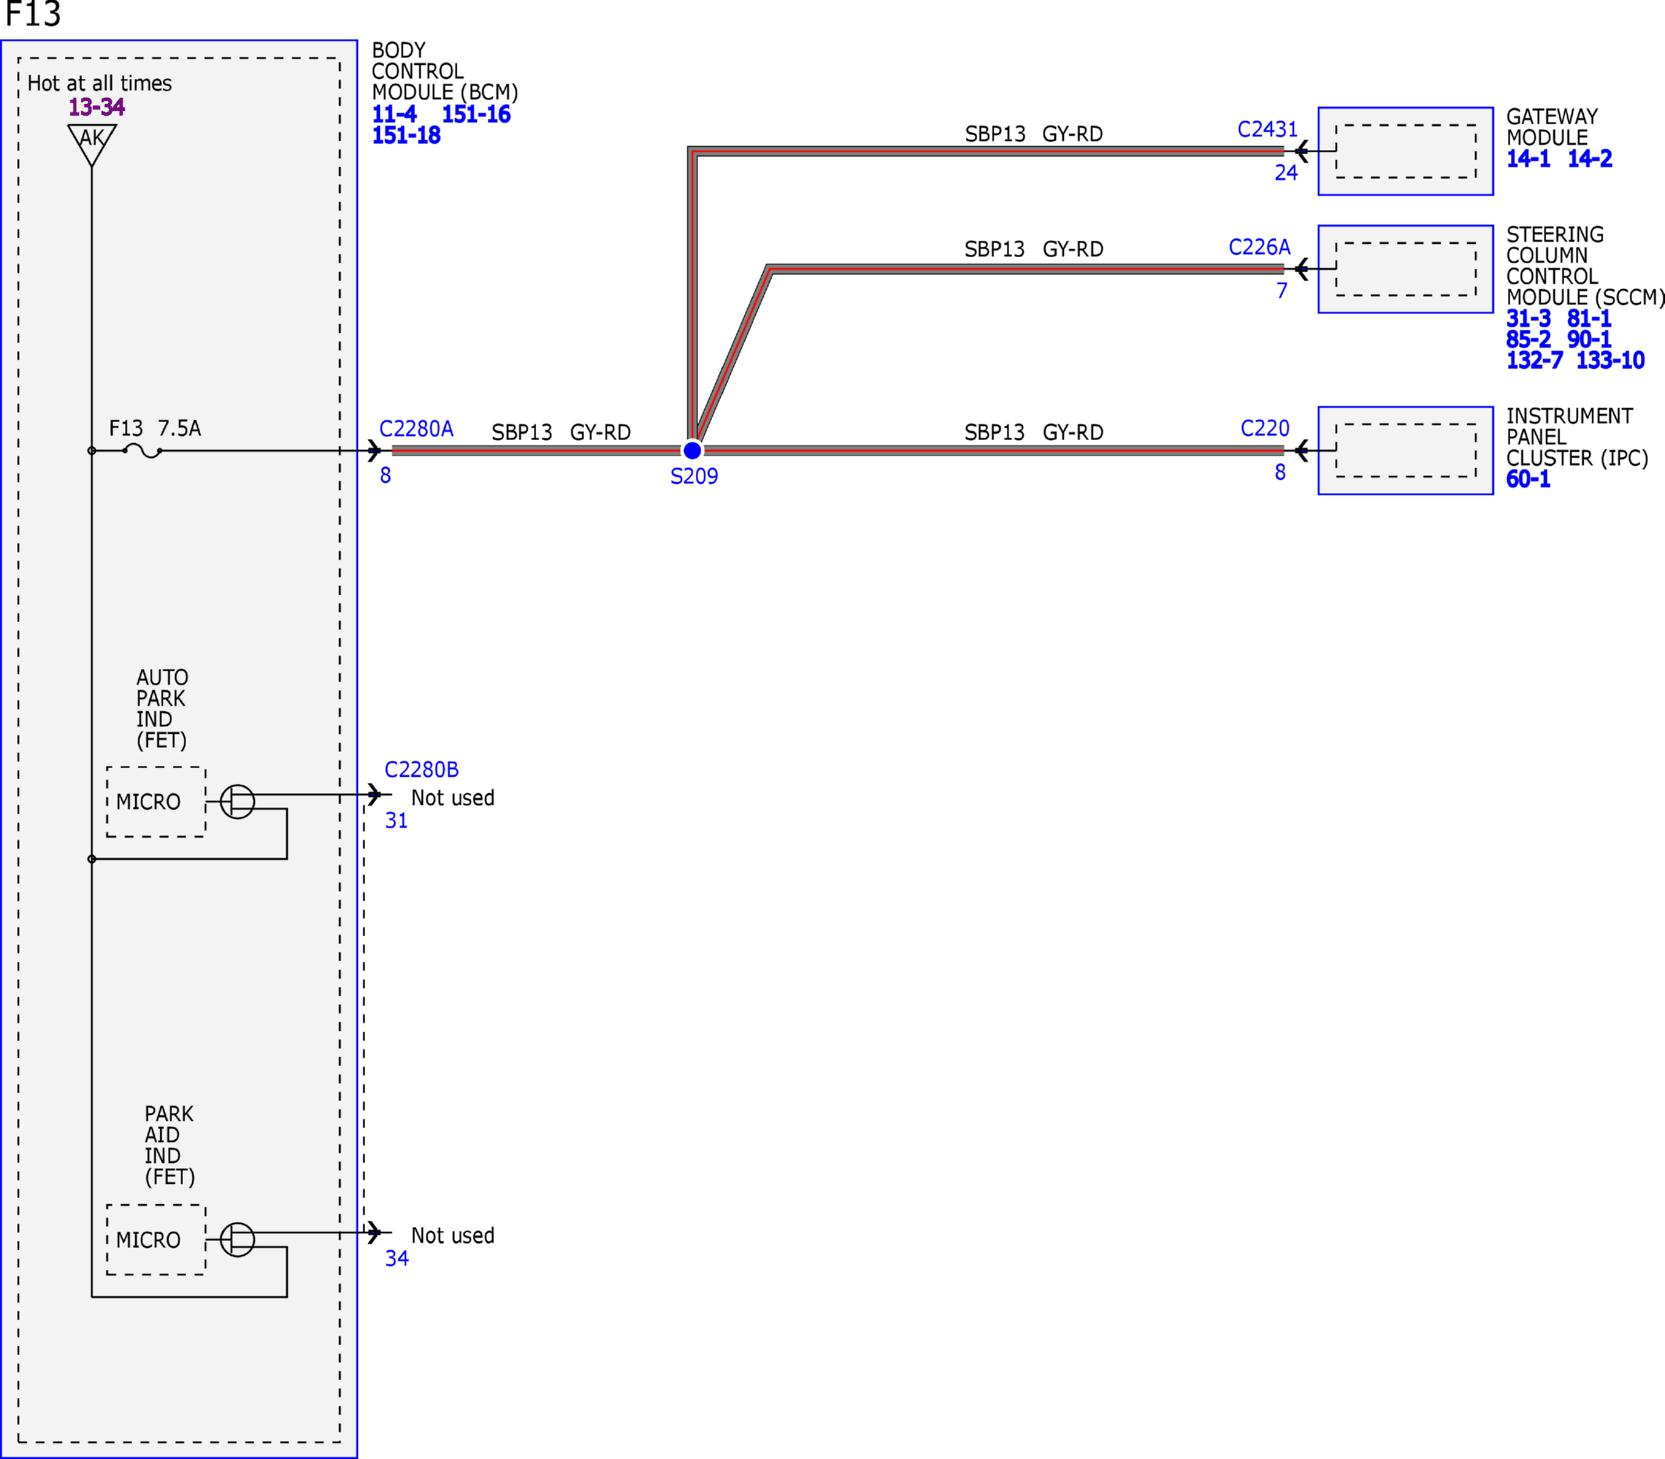The width and height of the screenshot is (1665, 1459).
Task: Open the 13-34 page reference link
Action: (x=97, y=106)
